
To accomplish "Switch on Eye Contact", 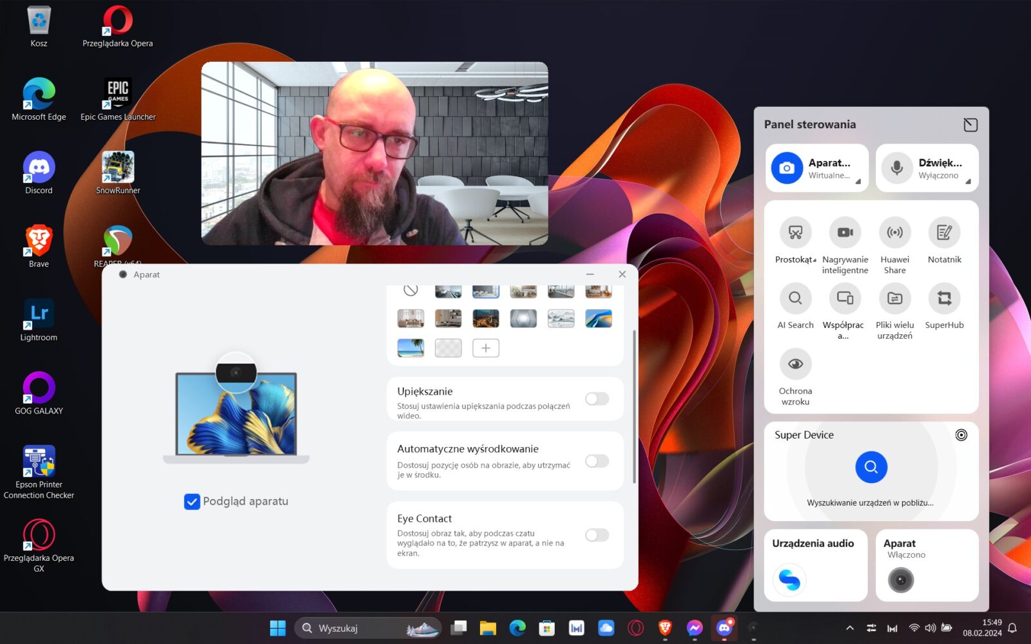I will 597,535.
